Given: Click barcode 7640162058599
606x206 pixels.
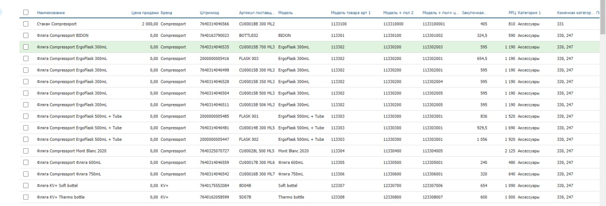Looking at the screenshot, I should pyautogui.click(x=214, y=197).
